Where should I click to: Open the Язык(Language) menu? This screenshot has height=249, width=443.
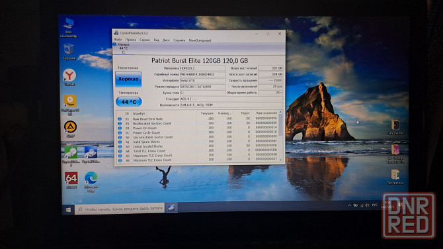click(200, 40)
